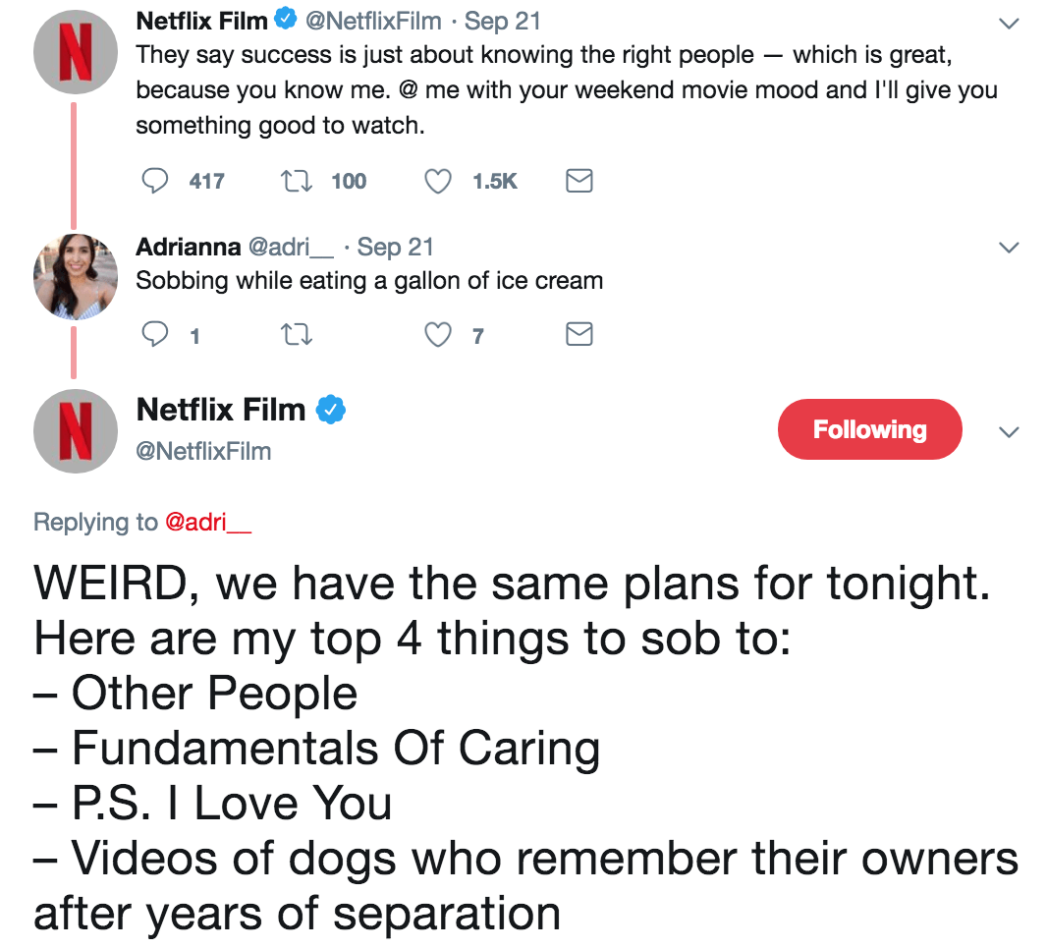Click the Sep 21 timestamp on Adrianna's tweet
The height and width of the screenshot is (949, 1047).
[395, 247]
